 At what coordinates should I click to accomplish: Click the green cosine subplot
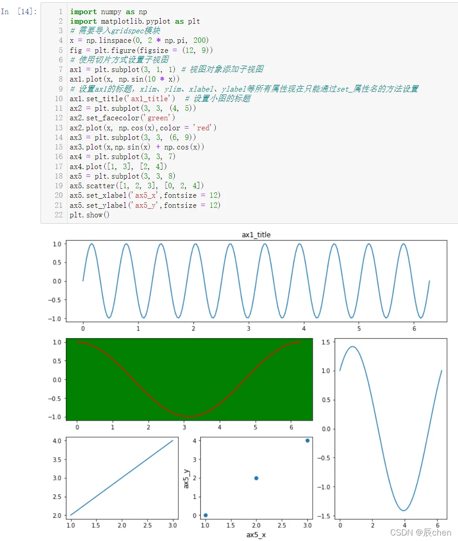189,380
